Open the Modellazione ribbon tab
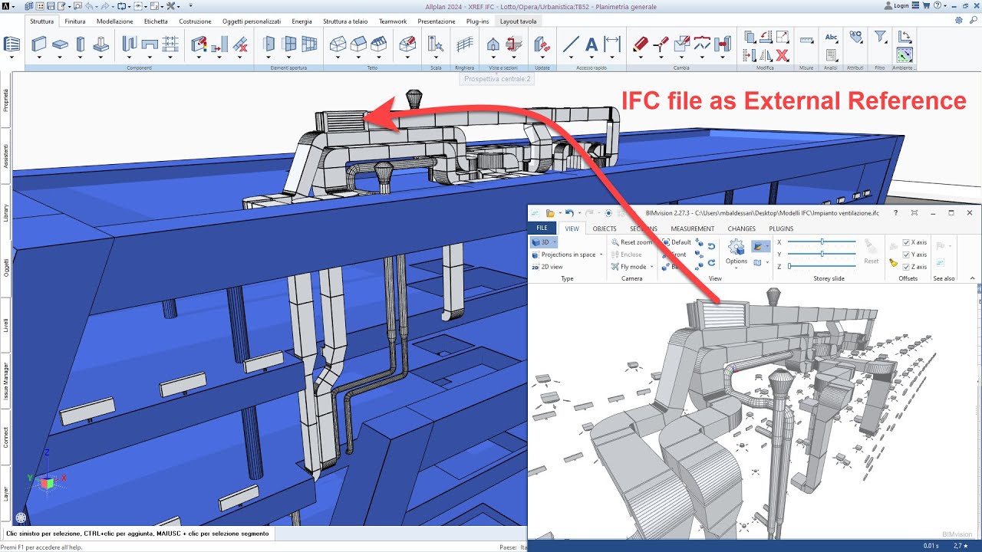 115,21
